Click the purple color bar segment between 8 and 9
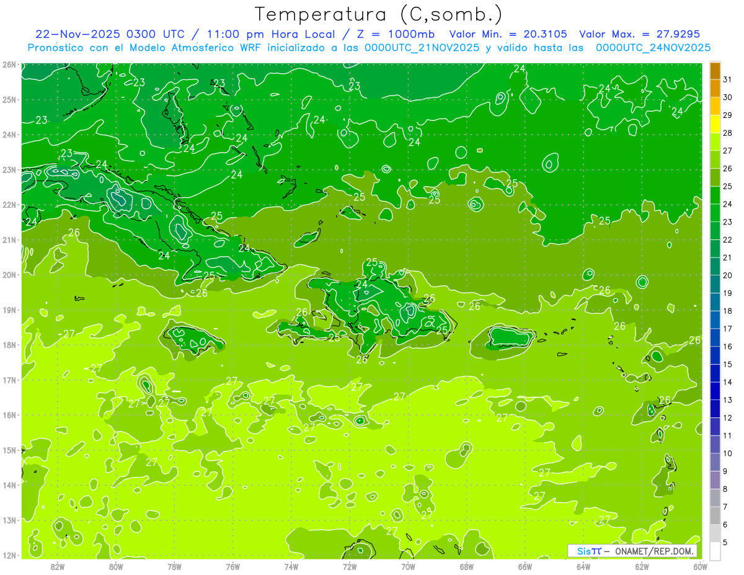 point(715,479)
